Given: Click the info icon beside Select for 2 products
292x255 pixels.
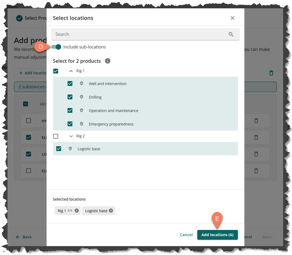Looking at the screenshot, I should click(x=108, y=61).
